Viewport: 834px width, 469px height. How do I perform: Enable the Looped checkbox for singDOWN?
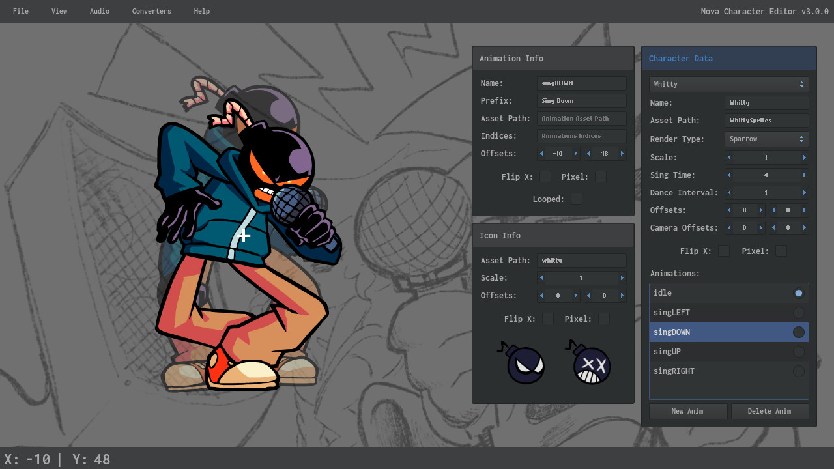tap(576, 199)
